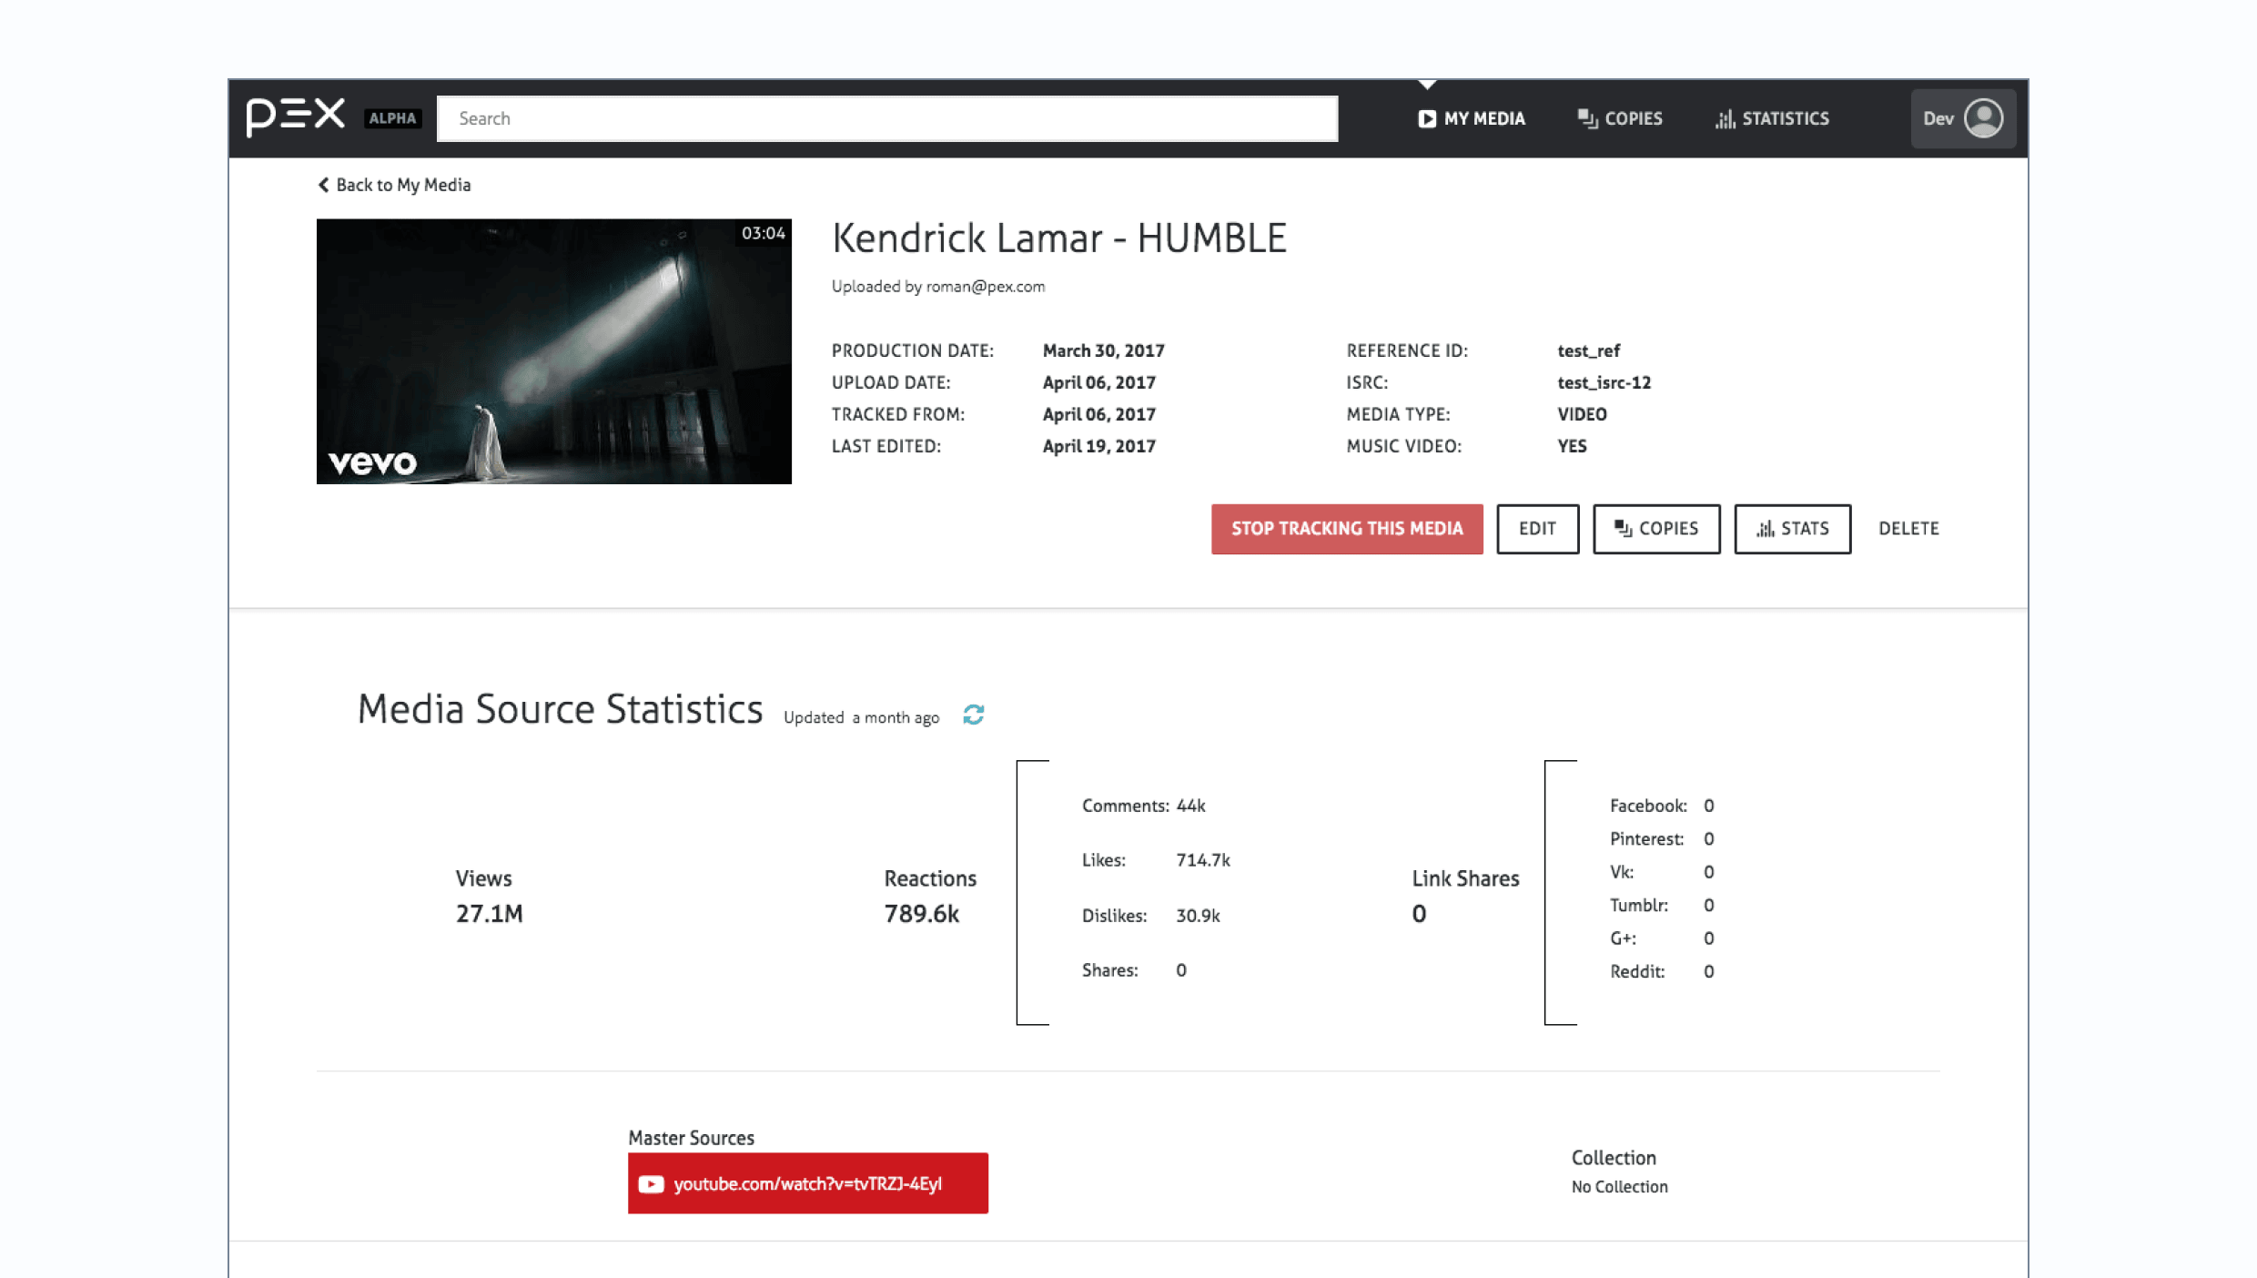Click Likes 714.7k value
The height and width of the screenshot is (1278, 2257).
pos(1203,860)
